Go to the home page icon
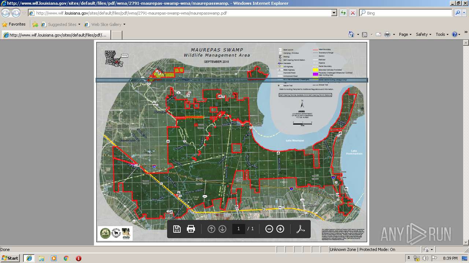This screenshot has width=469, height=263. [351, 34]
